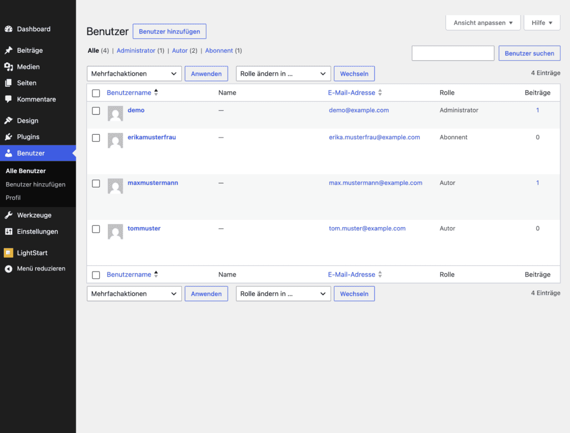
Task: Click email tom.muster@example.com
Action: pyautogui.click(x=367, y=228)
